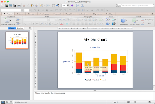The height and width of the screenshot is (104, 155).
Task: Clear formatting eraser icon in Police group
Action: 68,20
